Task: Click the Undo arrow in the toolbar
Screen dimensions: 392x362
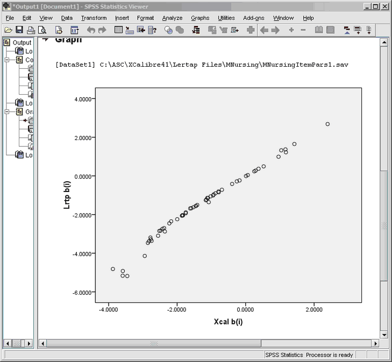Action: click(x=91, y=30)
